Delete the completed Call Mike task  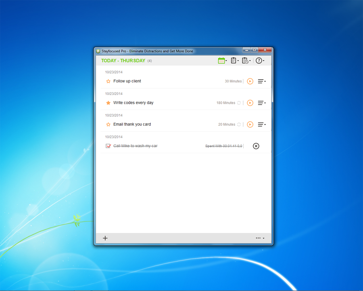point(256,146)
